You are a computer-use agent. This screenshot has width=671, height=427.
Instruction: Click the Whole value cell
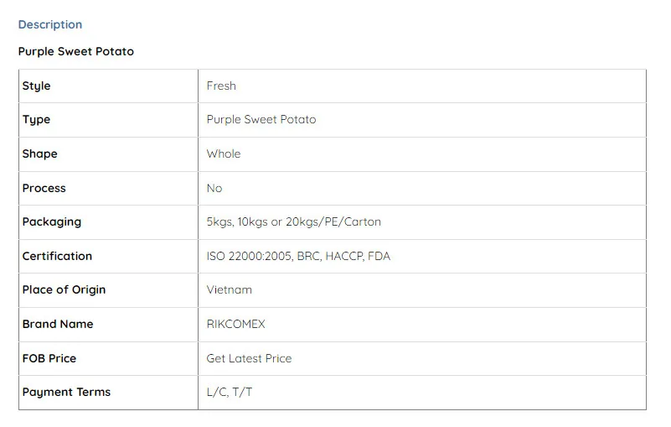(x=224, y=154)
